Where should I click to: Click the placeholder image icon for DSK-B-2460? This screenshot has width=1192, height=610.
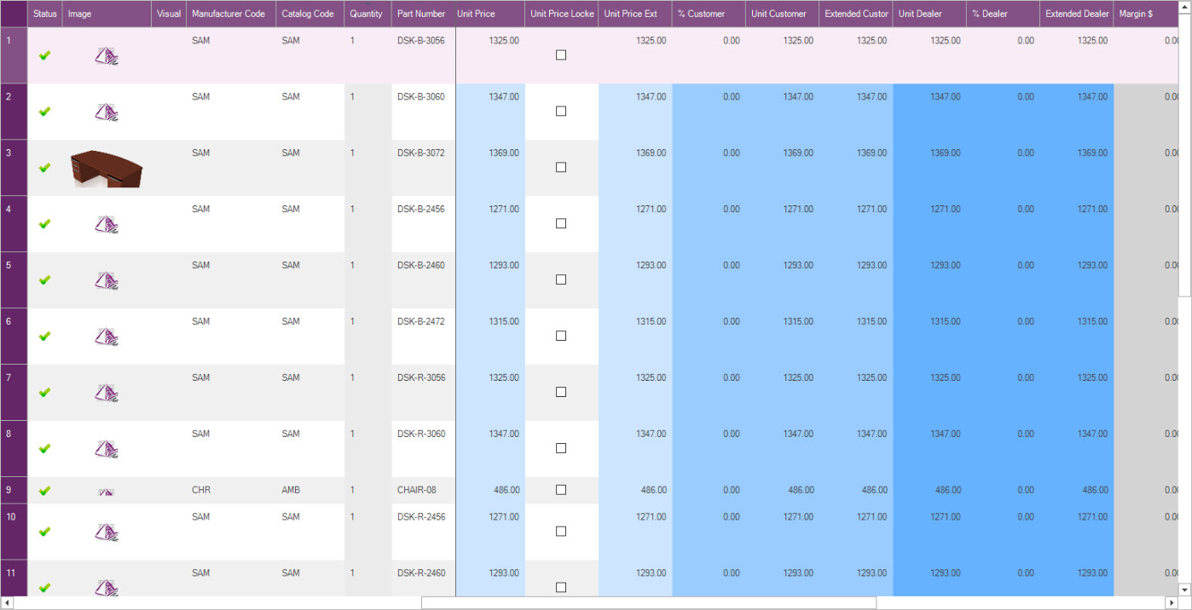click(x=107, y=281)
